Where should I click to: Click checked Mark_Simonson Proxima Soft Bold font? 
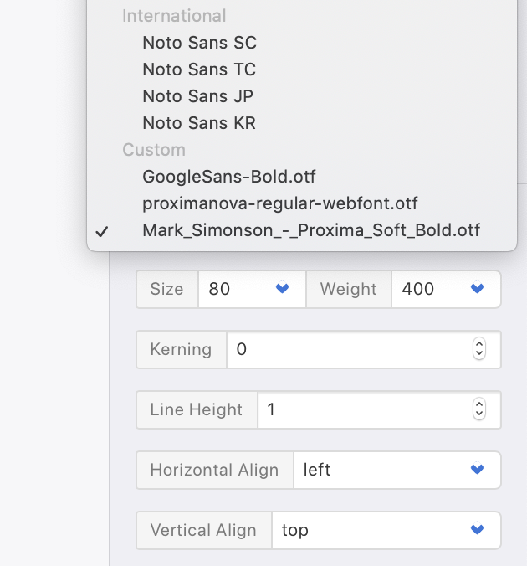click(311, 230)
